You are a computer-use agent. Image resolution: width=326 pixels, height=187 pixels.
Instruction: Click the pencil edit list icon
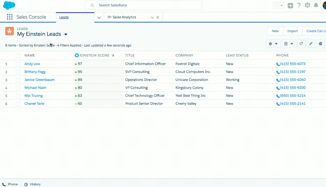pos(311,44)
